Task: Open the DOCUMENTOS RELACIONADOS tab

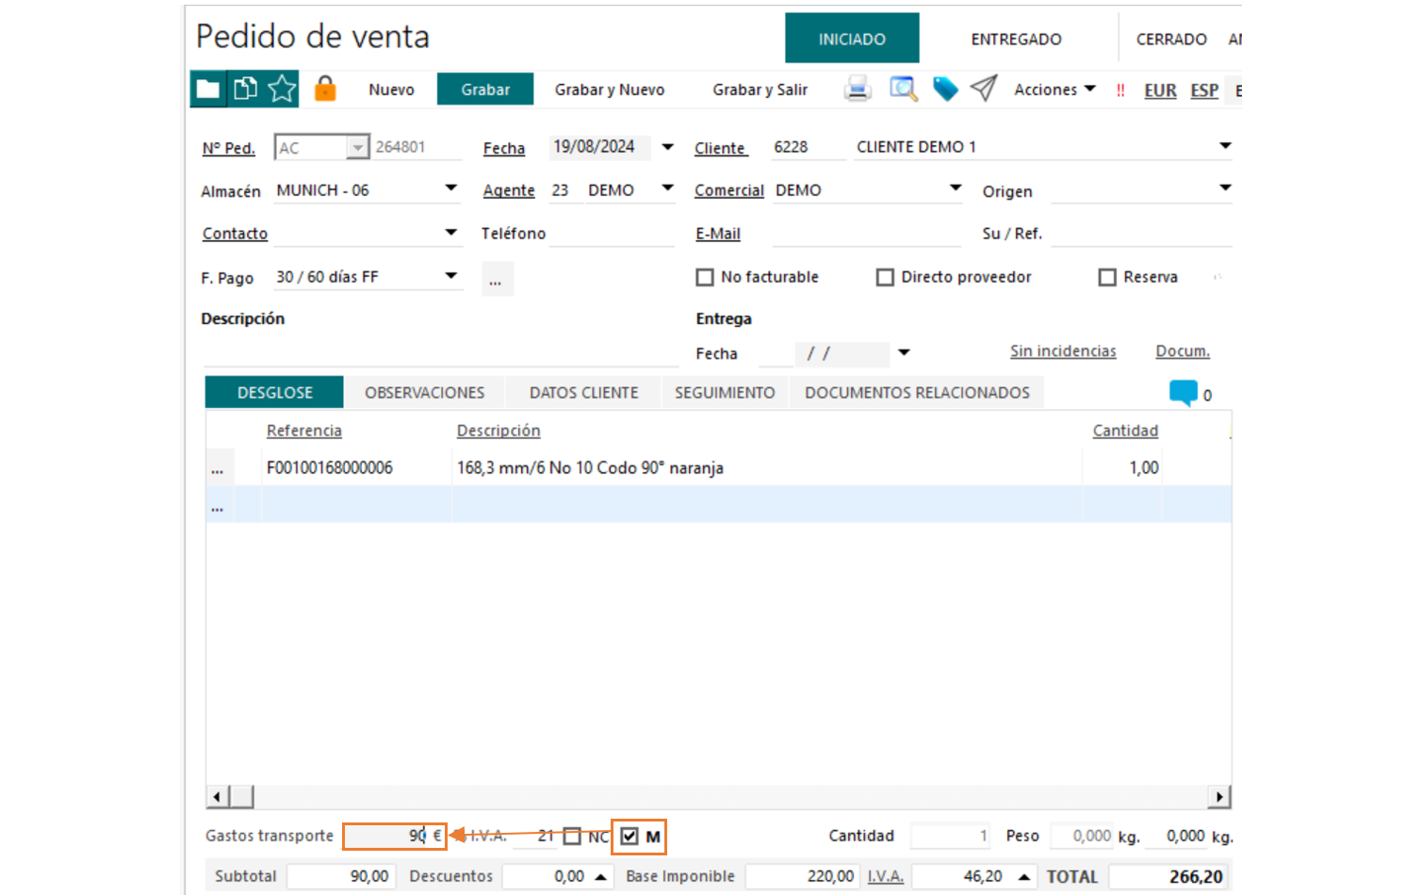Action: click(917, 393)
